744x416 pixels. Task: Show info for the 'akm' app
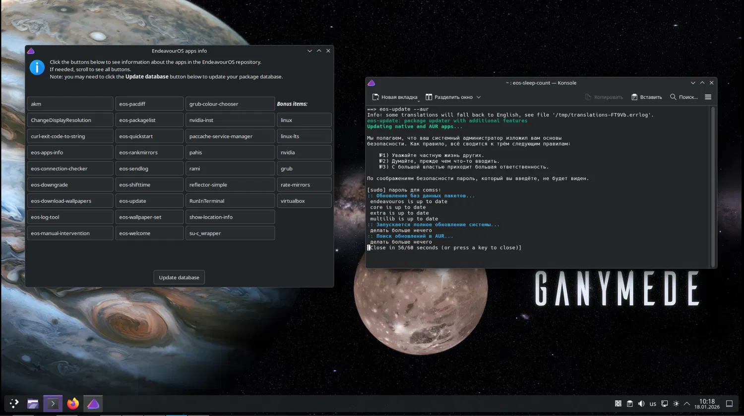[x=70, y=104]
